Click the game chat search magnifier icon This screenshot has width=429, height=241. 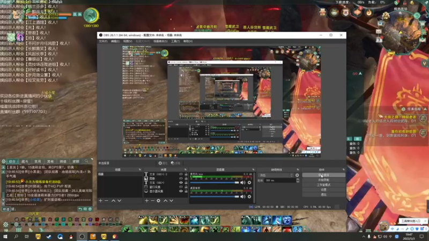click(86, 161)
